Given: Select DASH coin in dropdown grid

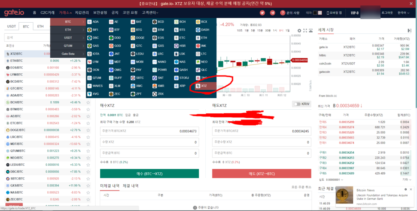Looking at the screenshot, I should pyautogui.click(x=202, y=30).
